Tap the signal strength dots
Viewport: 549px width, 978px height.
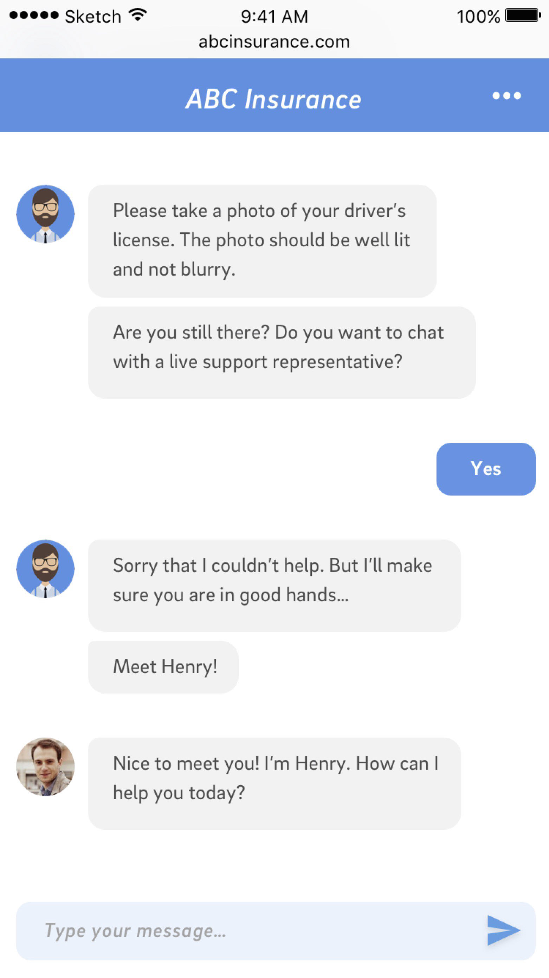(34, 15)
